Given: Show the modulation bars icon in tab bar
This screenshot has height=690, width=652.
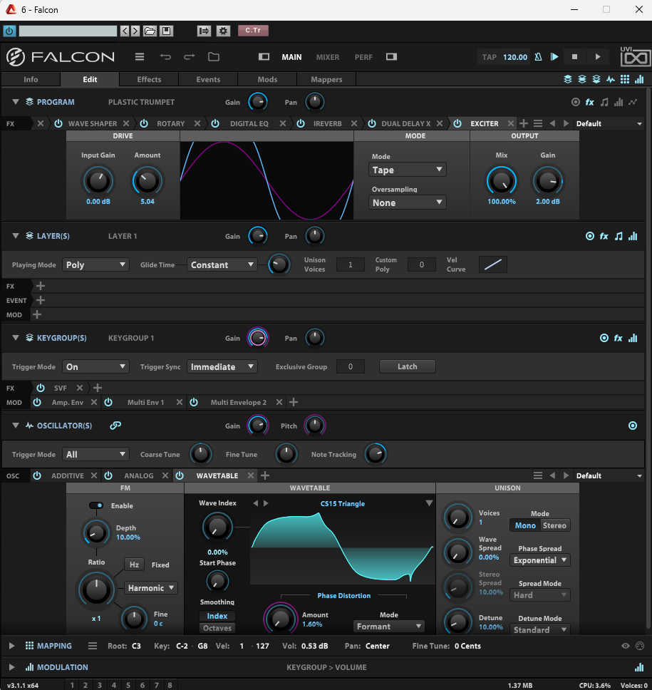Looking at the screenshot, I should tap(639, 79).
